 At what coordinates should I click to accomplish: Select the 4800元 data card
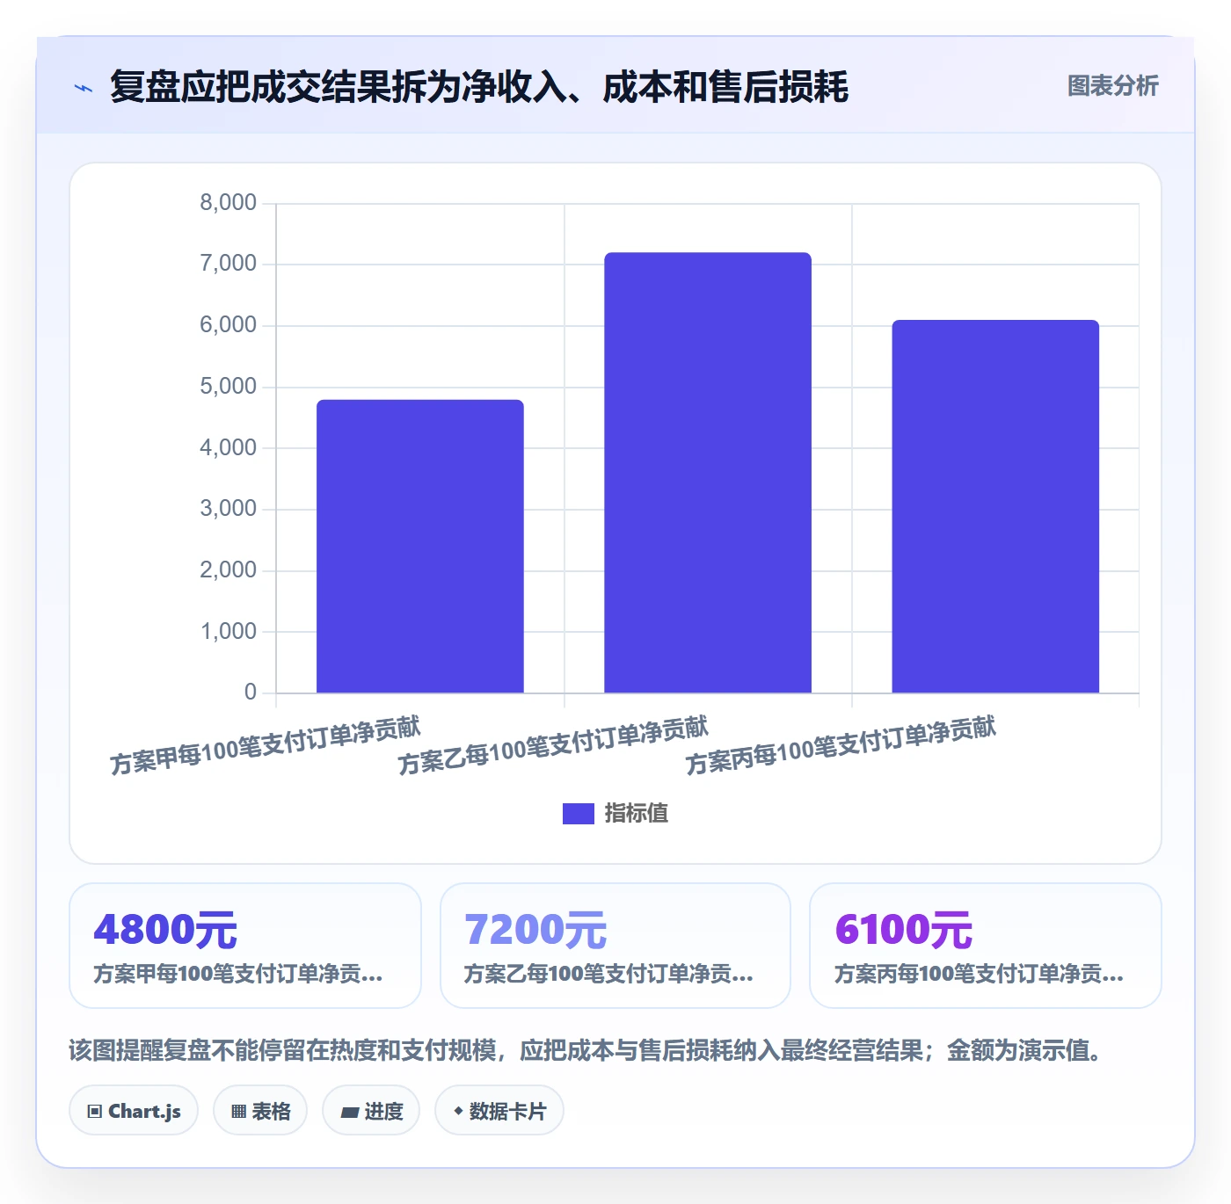pyautogui.click(x=245, y=946)
